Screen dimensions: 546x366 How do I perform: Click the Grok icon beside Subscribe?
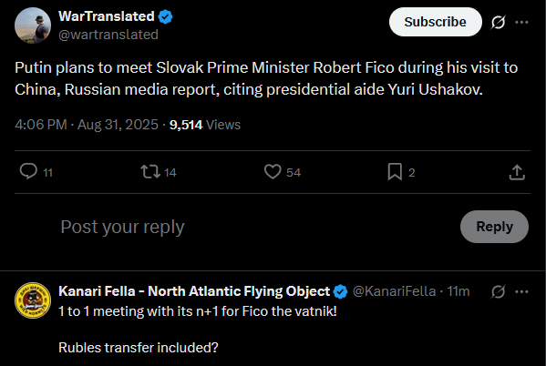pos(498,22)
